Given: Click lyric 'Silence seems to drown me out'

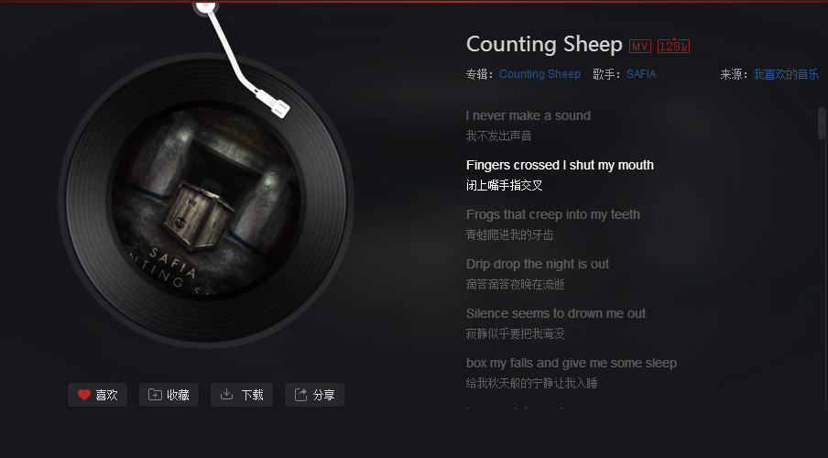Looking at the screenshot, I should pyautogui.click(x=556, y=313).
